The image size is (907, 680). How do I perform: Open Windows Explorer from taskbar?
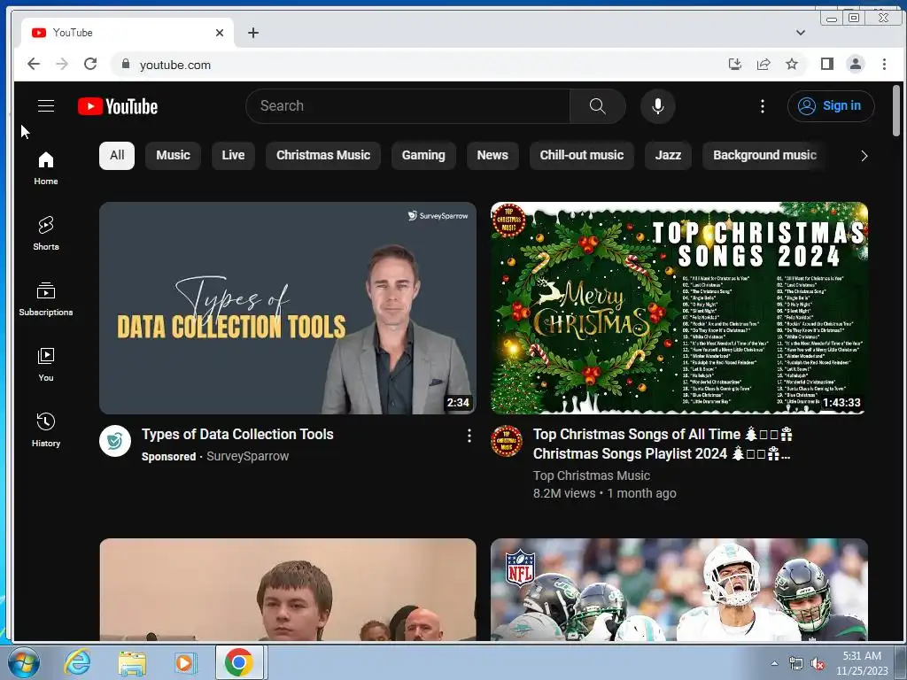pos(132,662)
